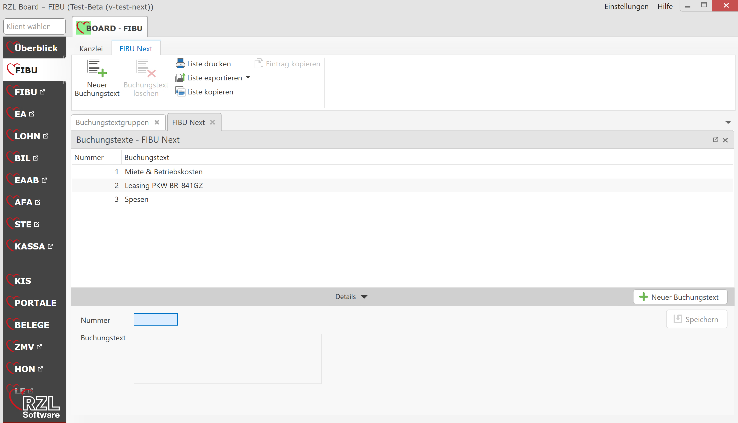
Task: Select the Leasing PKW BR-841GZ row
Action: pos(164,185)
